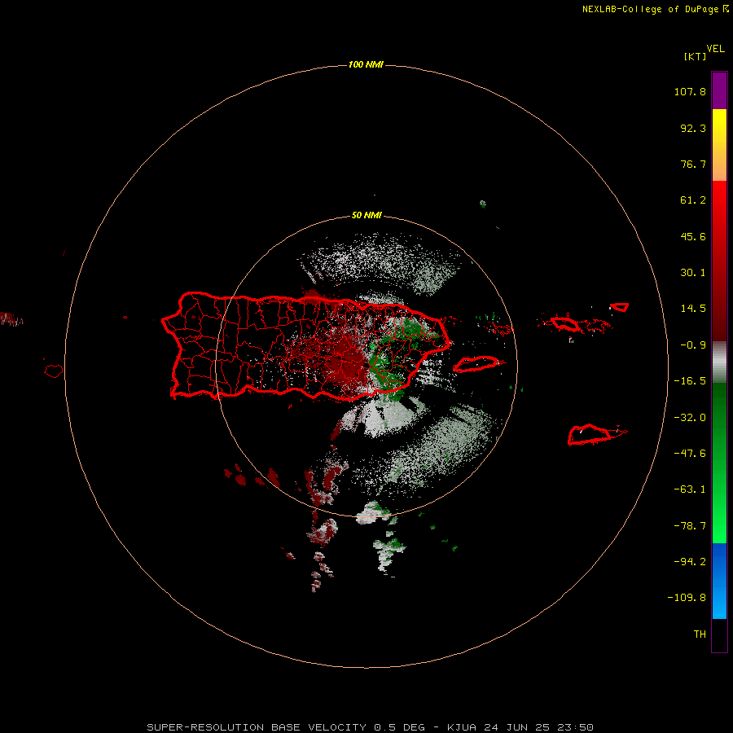Click the TH legend label
Screen dimensions: 733x733
pos(700,634)
